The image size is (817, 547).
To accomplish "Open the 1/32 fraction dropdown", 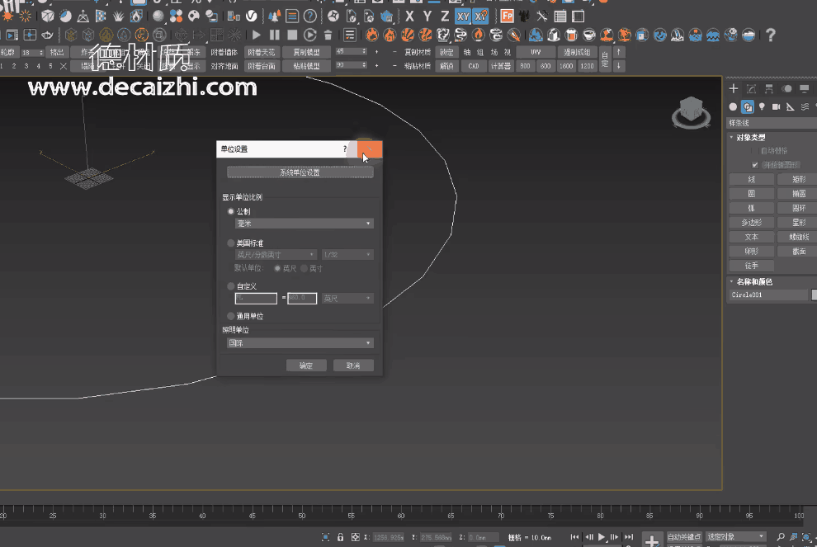I will [347, 254].
